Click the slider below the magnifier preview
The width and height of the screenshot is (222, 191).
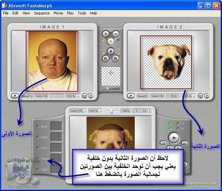(x=111, y=89)
